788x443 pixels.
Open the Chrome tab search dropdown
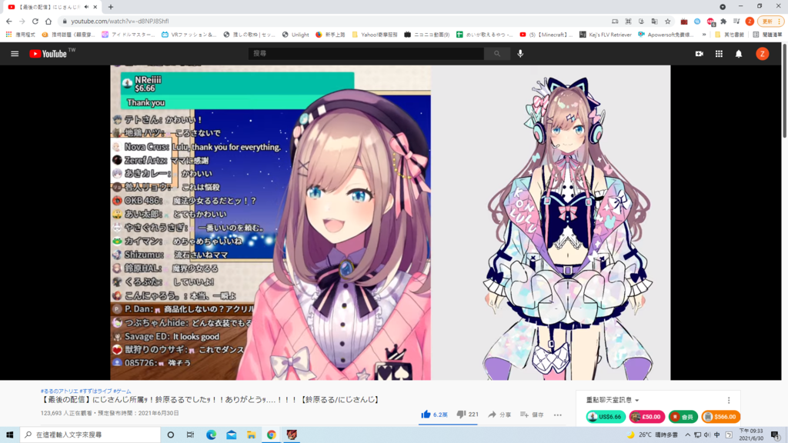click(722, 7)
